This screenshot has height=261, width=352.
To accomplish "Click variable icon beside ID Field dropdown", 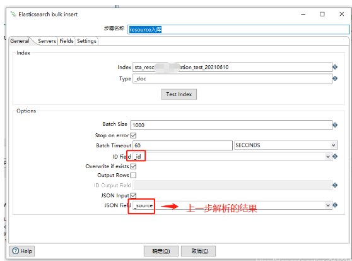I will pos(335,157).
